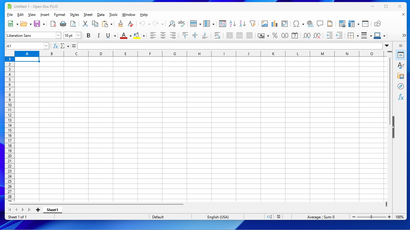
Task: Select the highlighting color swatch
Action: 137,35
